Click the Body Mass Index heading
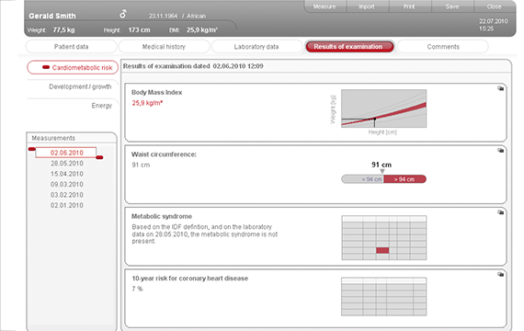The height and width of the screenshot is (331, 524). [156, 93]
